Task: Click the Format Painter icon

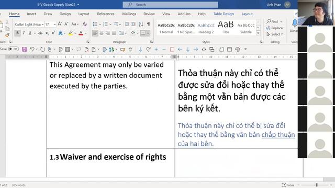Action: coord(7,35)
